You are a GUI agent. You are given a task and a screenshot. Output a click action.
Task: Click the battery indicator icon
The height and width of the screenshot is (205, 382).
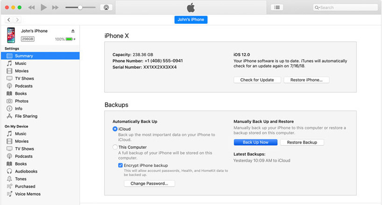pyautogui.click(x=70, y=39)
